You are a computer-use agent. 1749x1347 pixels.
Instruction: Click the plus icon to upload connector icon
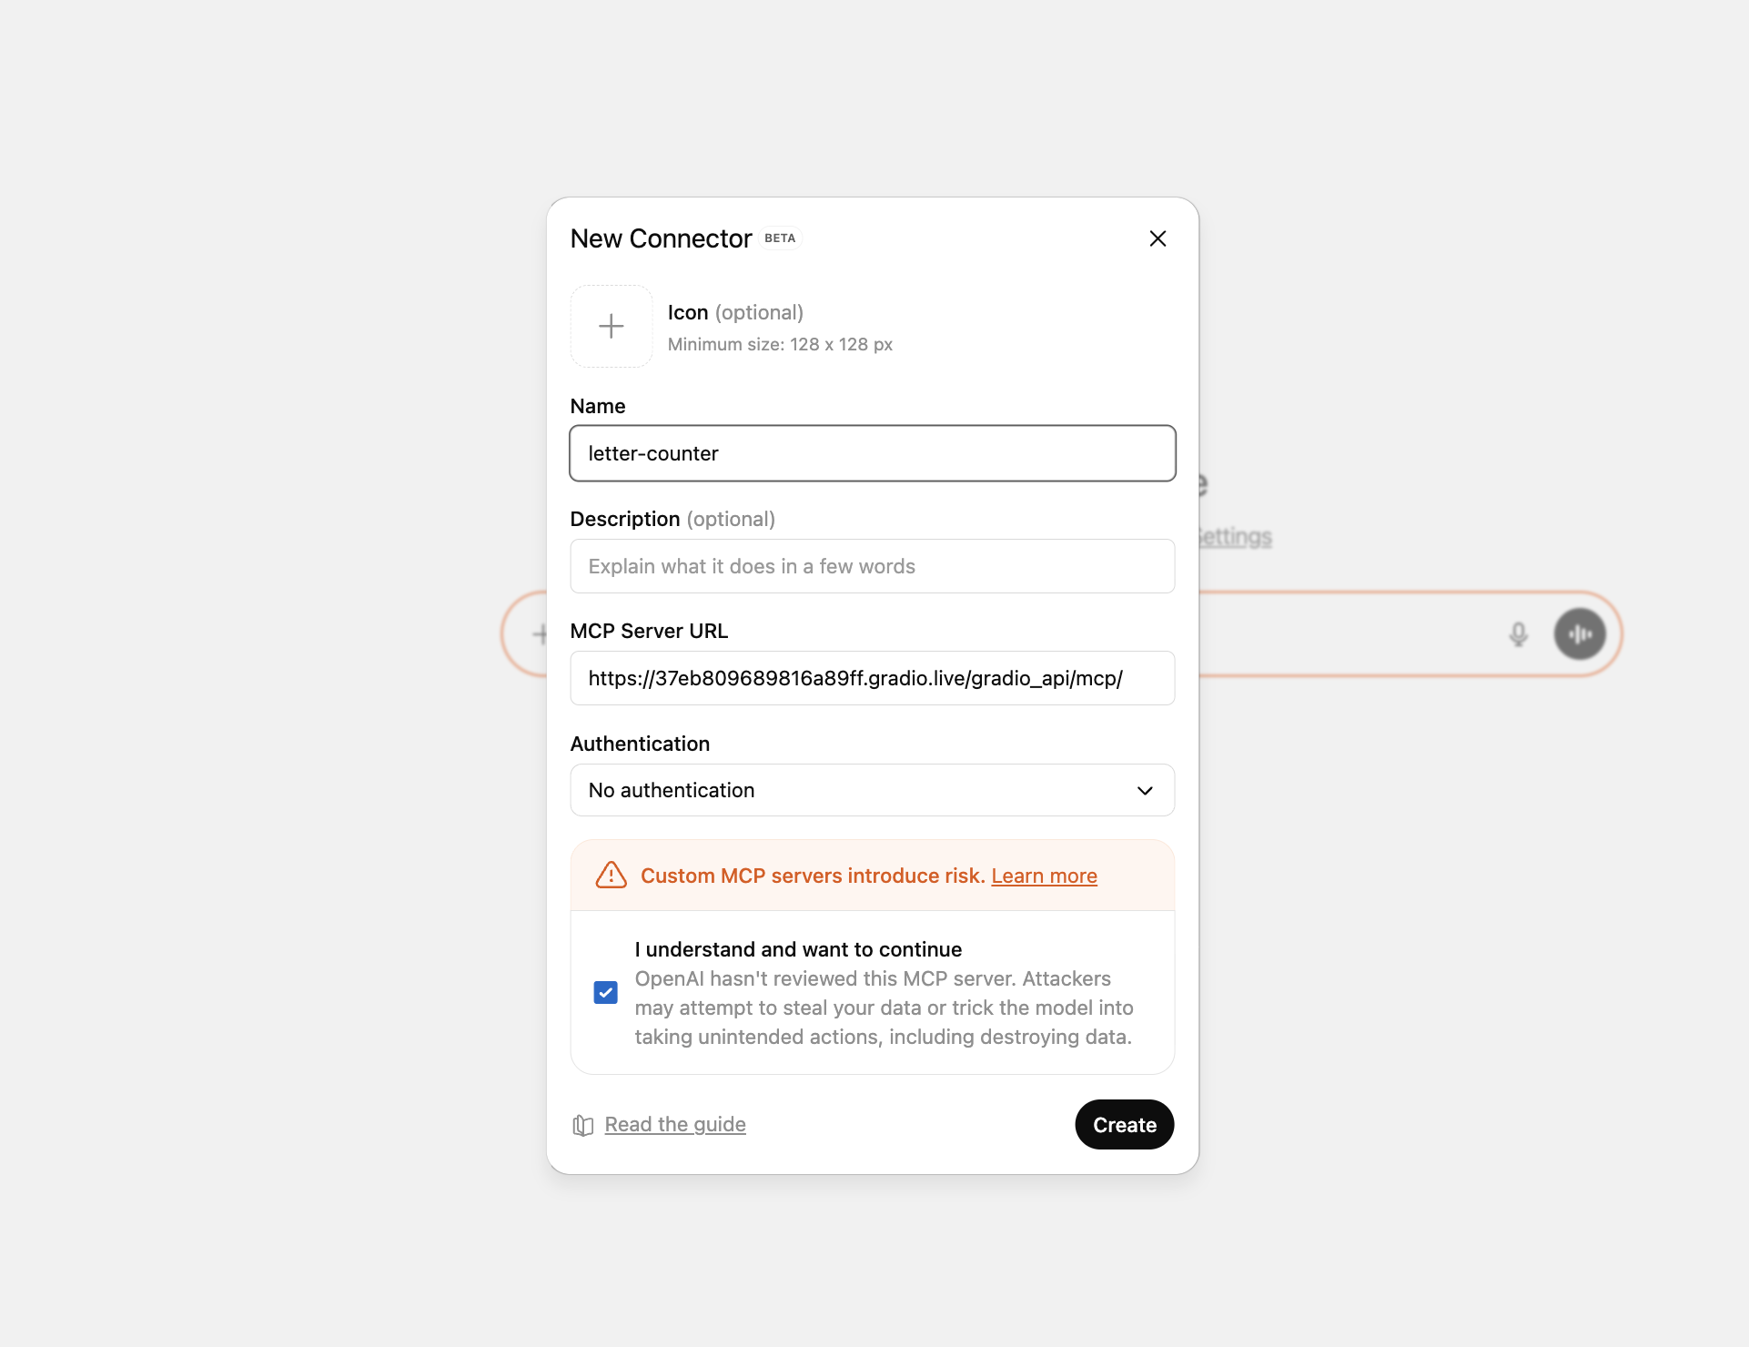click(611, 326)
